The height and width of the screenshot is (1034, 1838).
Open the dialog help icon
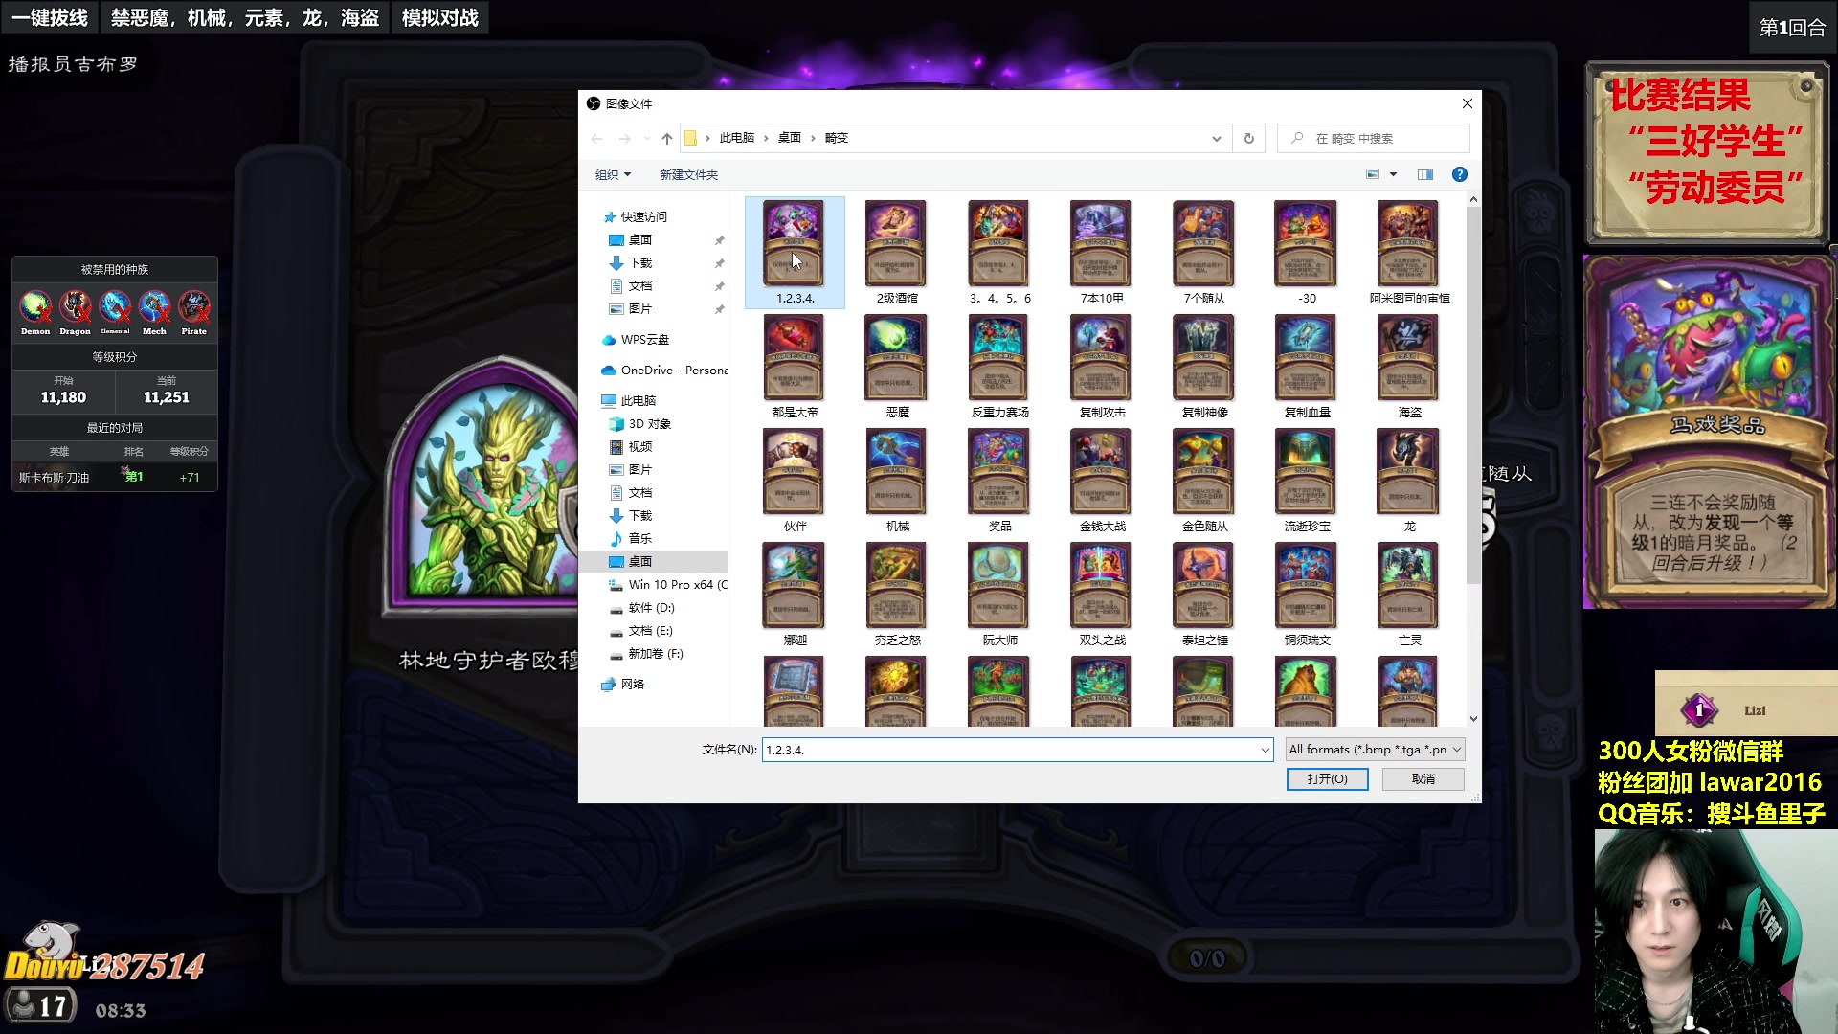tap(1459, 174)
